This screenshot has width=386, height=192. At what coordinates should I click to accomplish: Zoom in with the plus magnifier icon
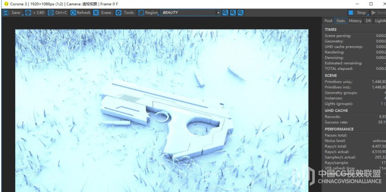pyautogui.click(x=225, y=12)
